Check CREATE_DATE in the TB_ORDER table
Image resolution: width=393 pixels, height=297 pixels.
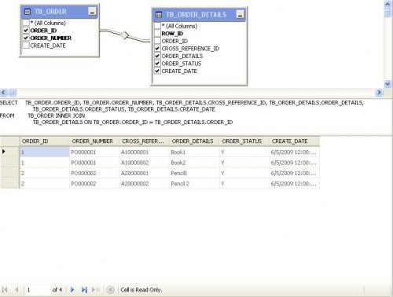26,46
